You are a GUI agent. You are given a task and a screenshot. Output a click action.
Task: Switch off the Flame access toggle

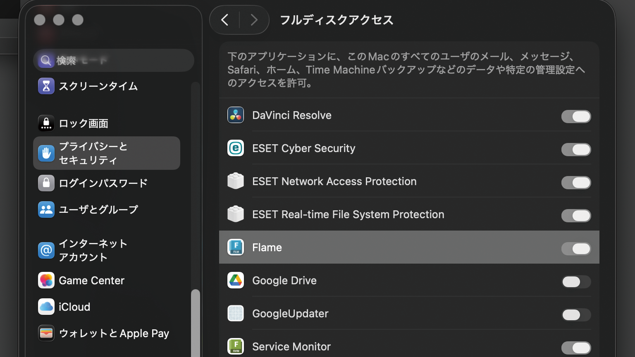[576, 249]
